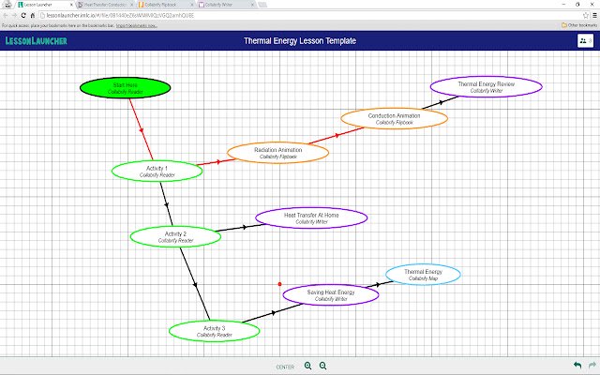Click the zoom in magnifier icon

pyautogui.click(x=307, y=366)
